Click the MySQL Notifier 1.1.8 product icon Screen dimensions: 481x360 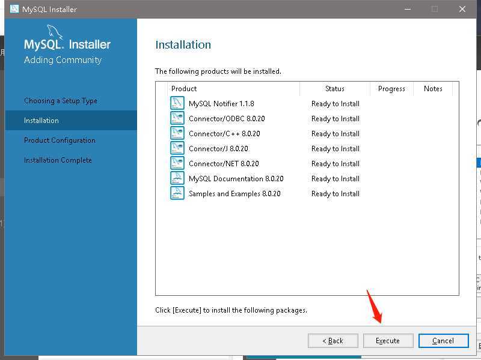(177, 103)
